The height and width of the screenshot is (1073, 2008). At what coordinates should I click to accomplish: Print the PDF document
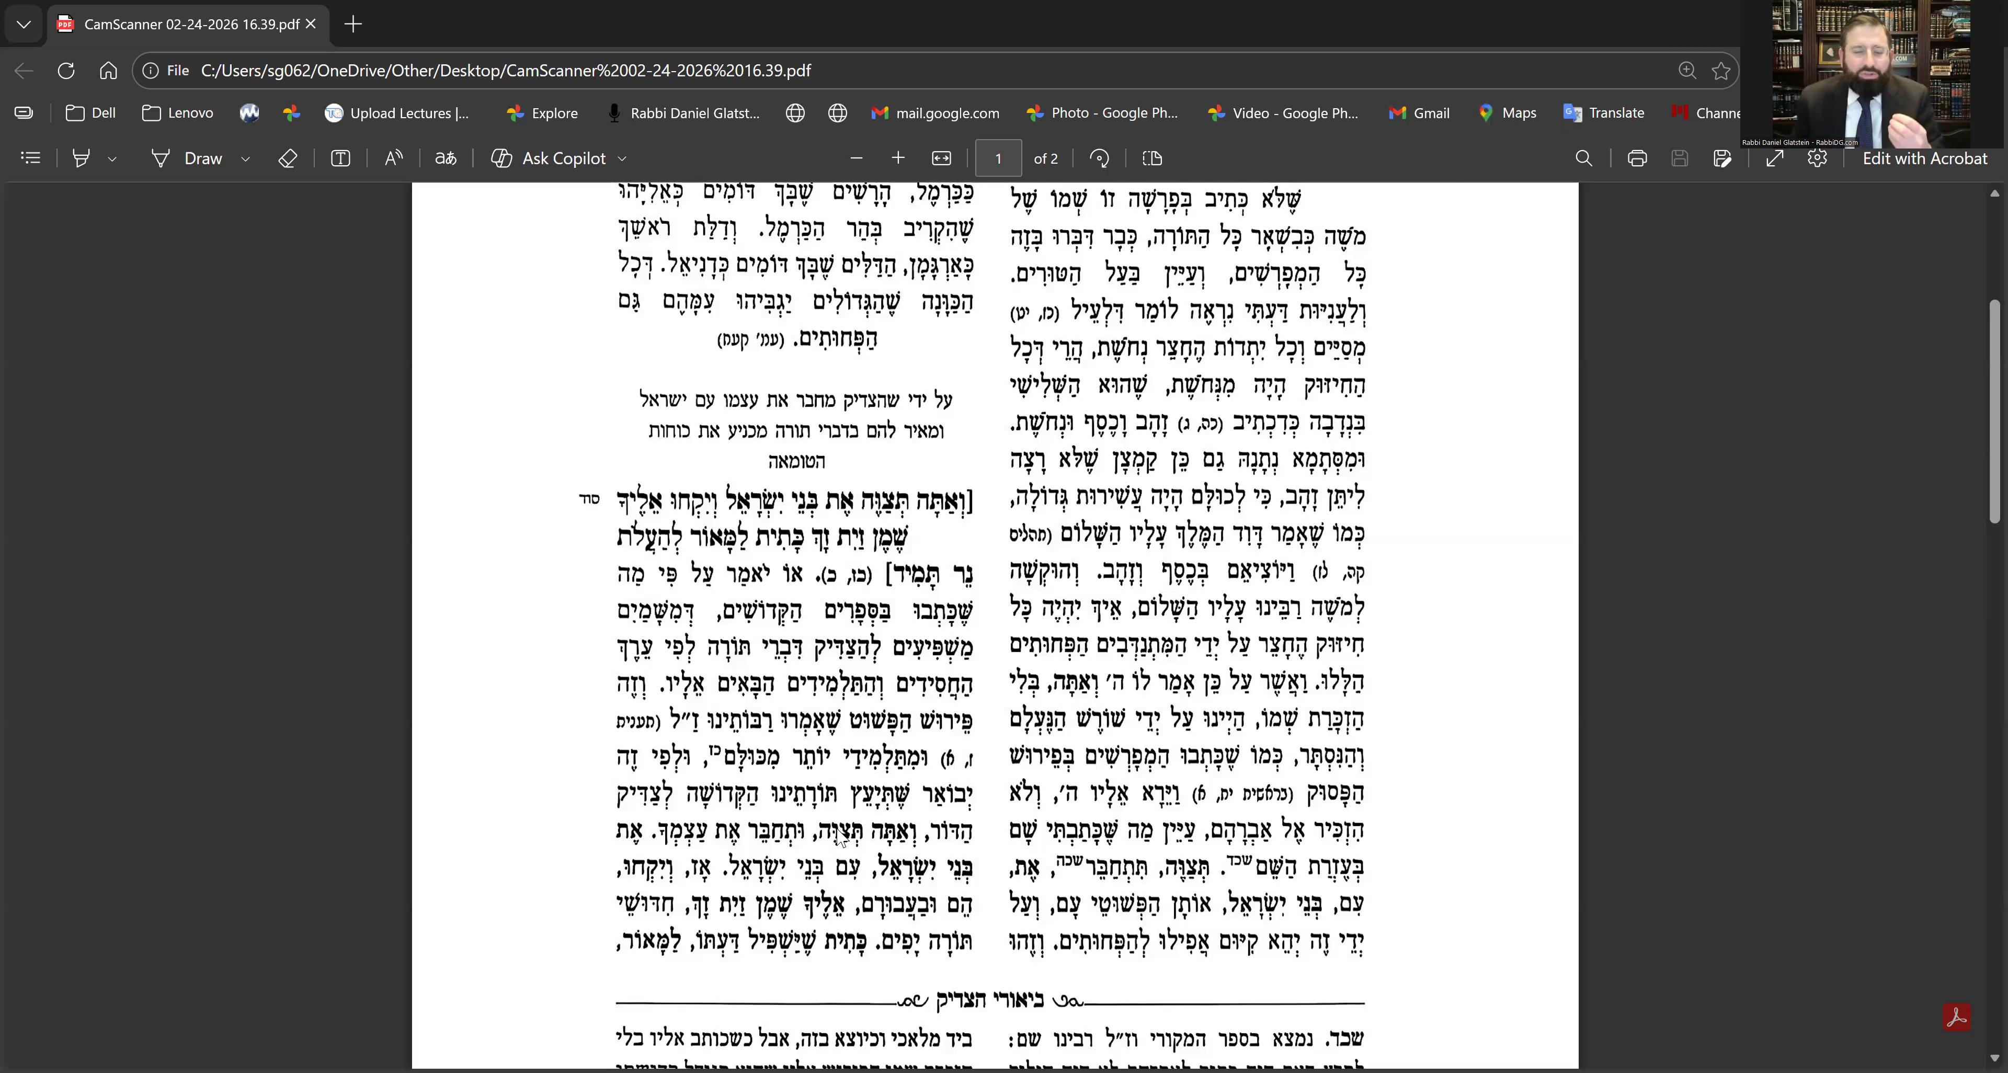[x=1637, y=158]
